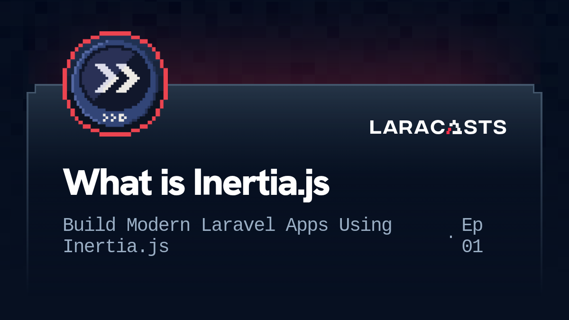569x320 pixels.
Task: Click the word 'Laravel' in the subtitle
Action: [238, 225]
